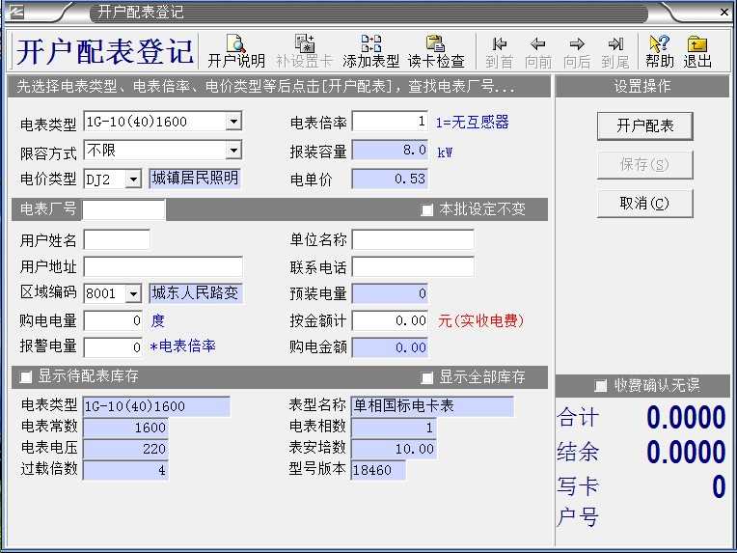Viewport: 737px width, 553px height.
Task: Open the 开户说明 toolbar icon
Action: pyautogui.click(x=236, y=51)
